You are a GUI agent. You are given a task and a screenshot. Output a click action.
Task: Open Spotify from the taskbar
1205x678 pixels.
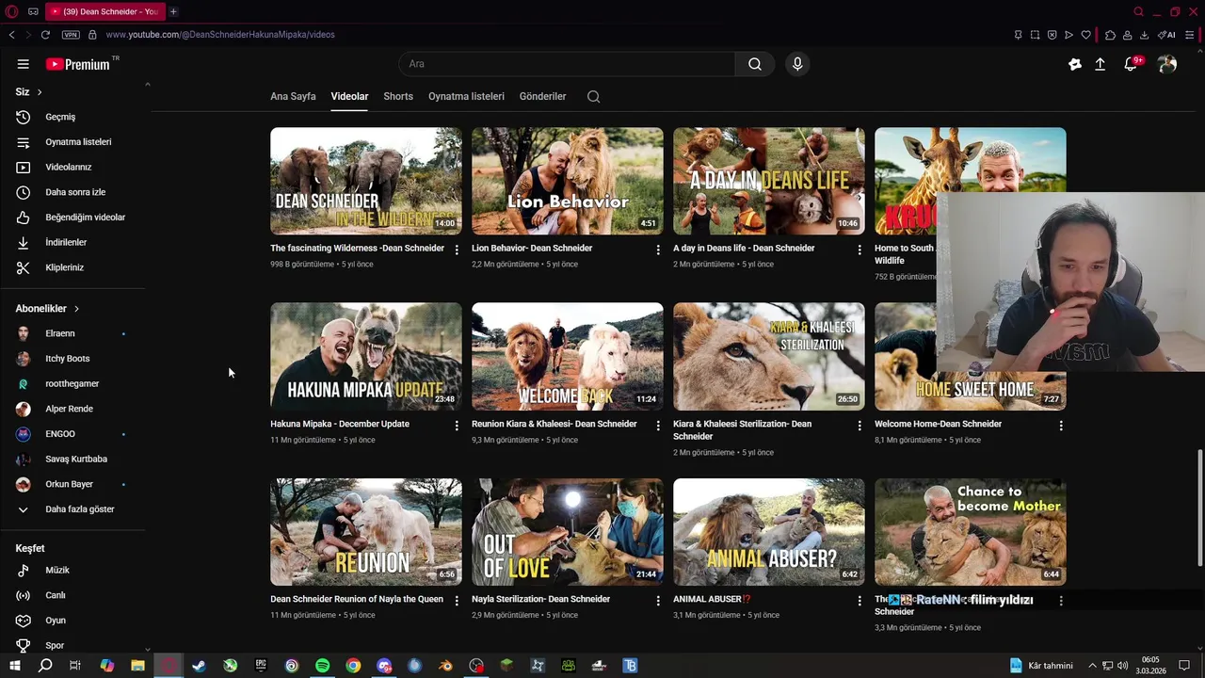pyautogui.click(x=322, y=666)
